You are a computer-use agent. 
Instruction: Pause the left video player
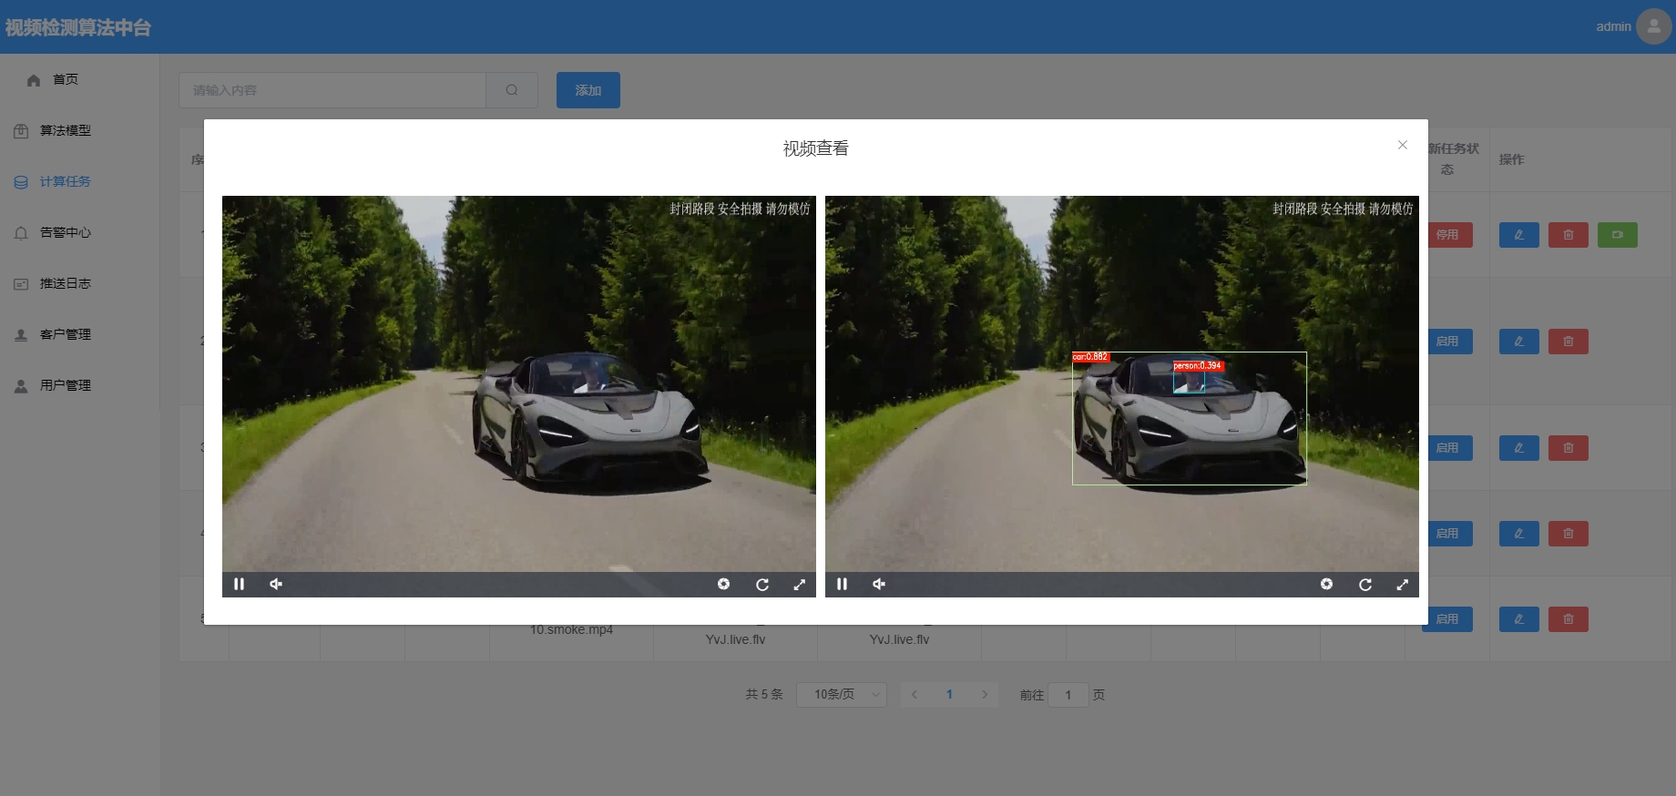240,584
